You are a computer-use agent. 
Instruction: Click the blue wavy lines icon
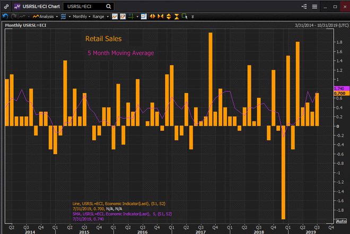pyautogui.click(x=64, y=16)
